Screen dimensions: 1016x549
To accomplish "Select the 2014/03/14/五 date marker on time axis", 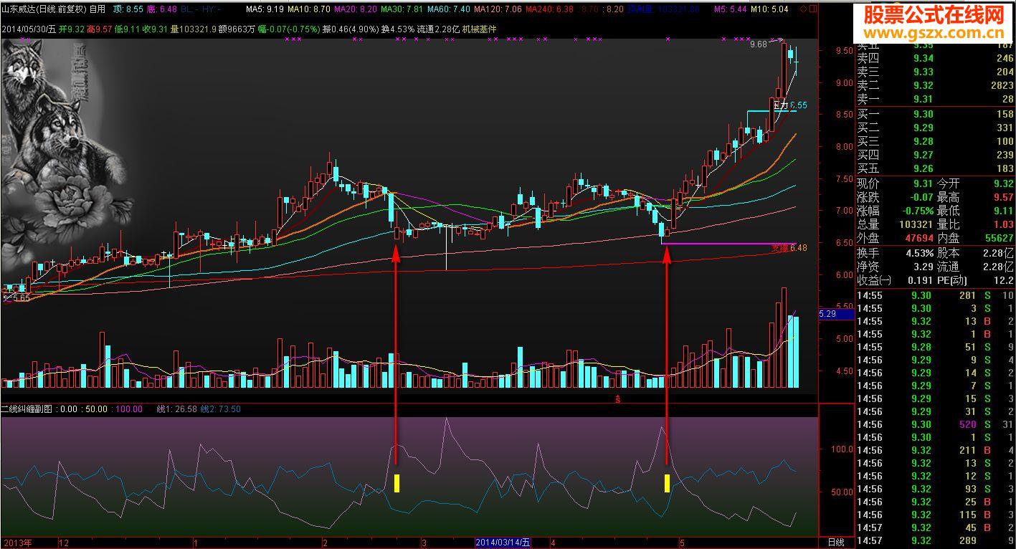I will click(503, 543).
